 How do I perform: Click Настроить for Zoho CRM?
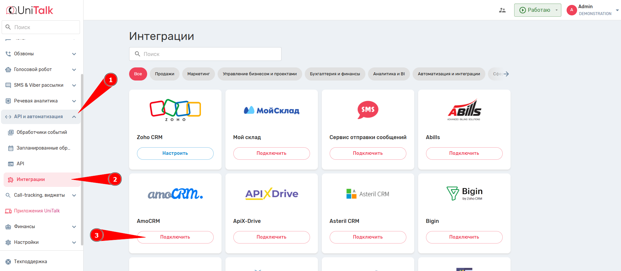(x=175, y=154)
